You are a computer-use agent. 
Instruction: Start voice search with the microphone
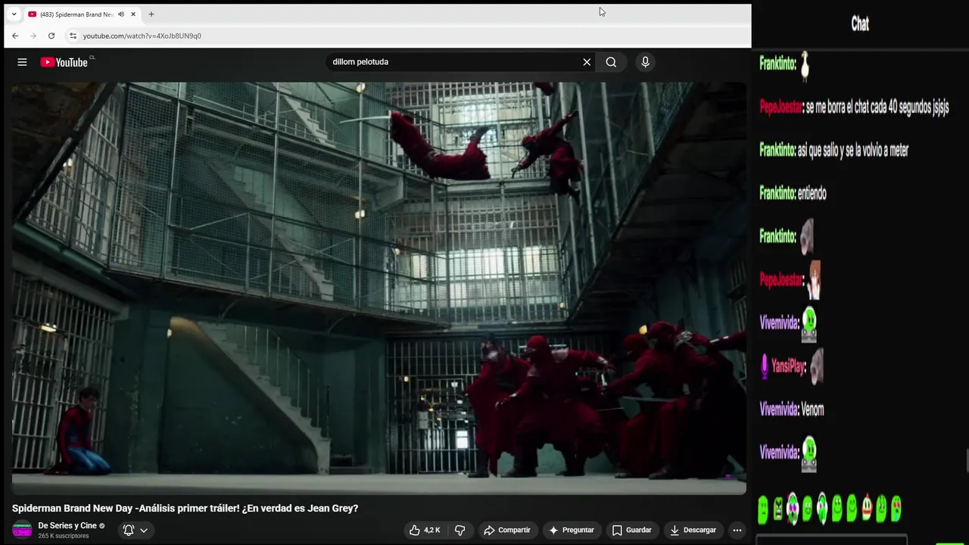point(645,62)
